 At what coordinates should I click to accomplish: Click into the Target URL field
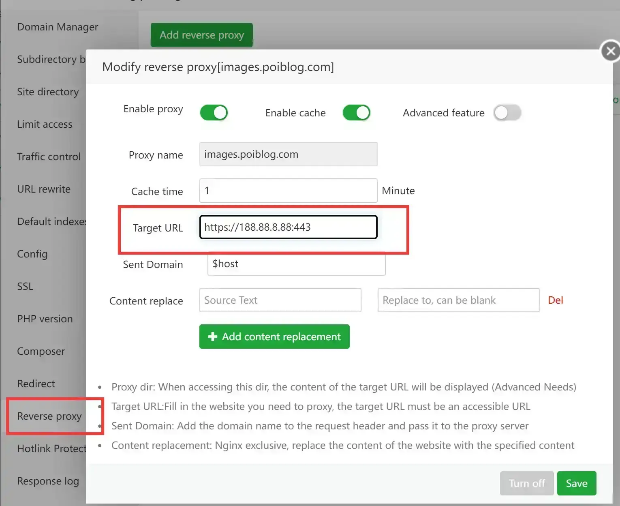pos(288,227)
